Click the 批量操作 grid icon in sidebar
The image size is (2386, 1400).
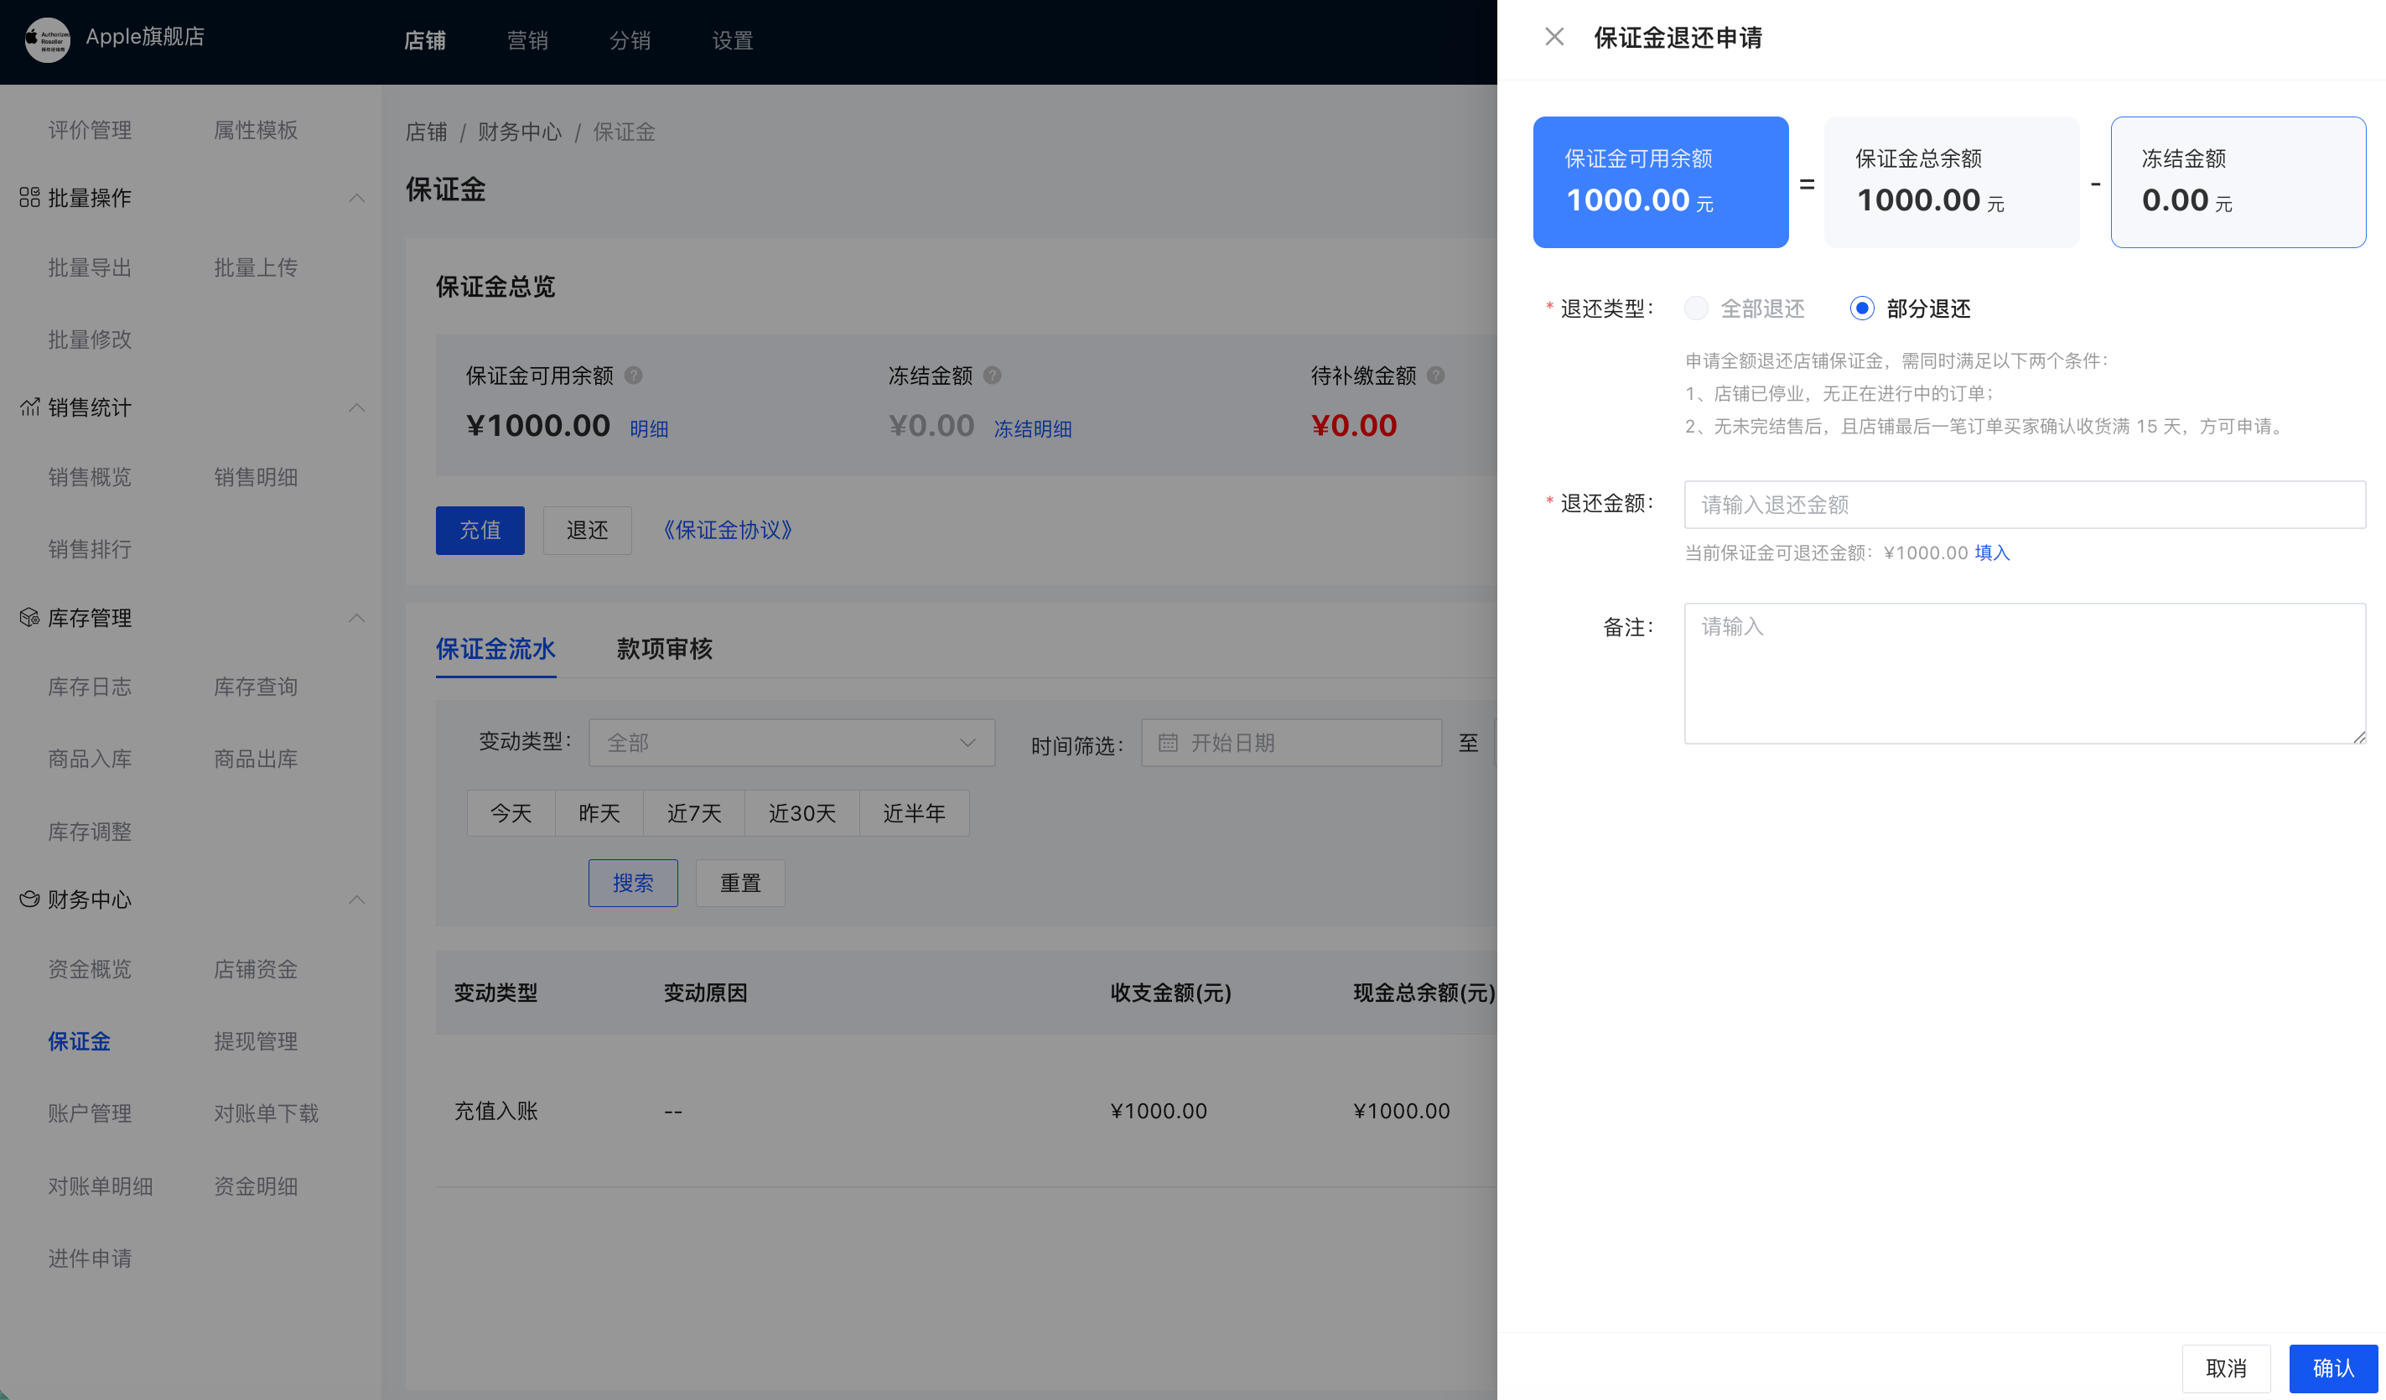29,197
